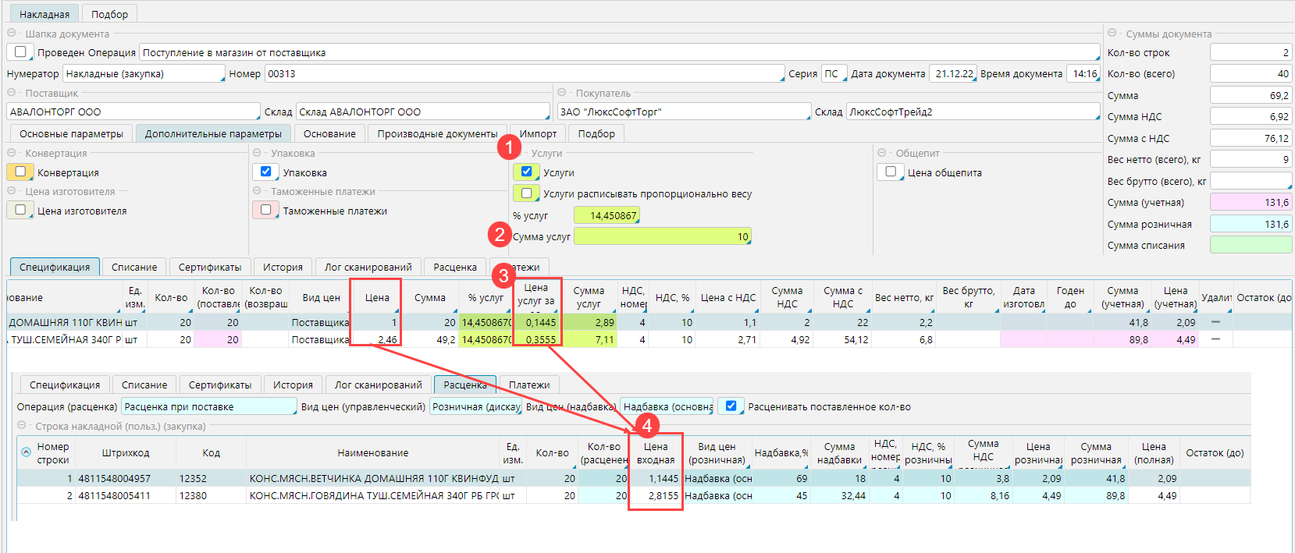This screenshot has height=553, width=1295.
Task: Click the Цена с НДС column header
Action: point(728,297)
